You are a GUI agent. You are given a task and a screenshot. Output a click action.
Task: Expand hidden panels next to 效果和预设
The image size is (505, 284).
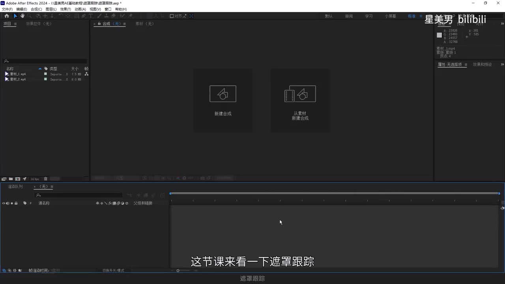(502, 64)
